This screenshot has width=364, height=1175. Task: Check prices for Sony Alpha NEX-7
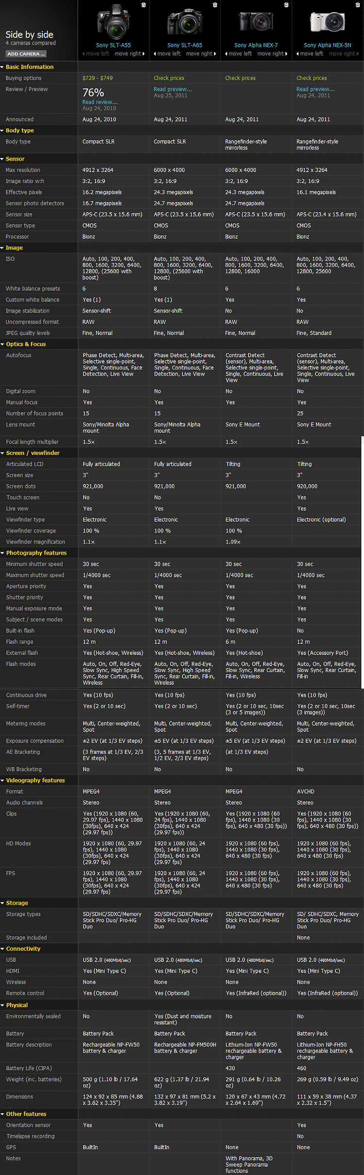click(x=240, y=78)
